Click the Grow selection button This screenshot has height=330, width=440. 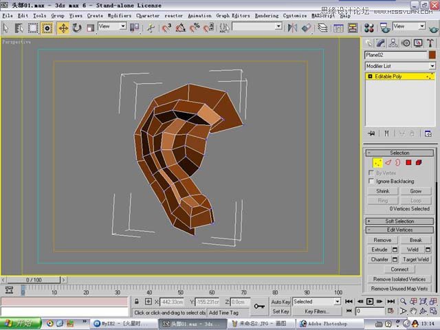[x=415, y=191]
